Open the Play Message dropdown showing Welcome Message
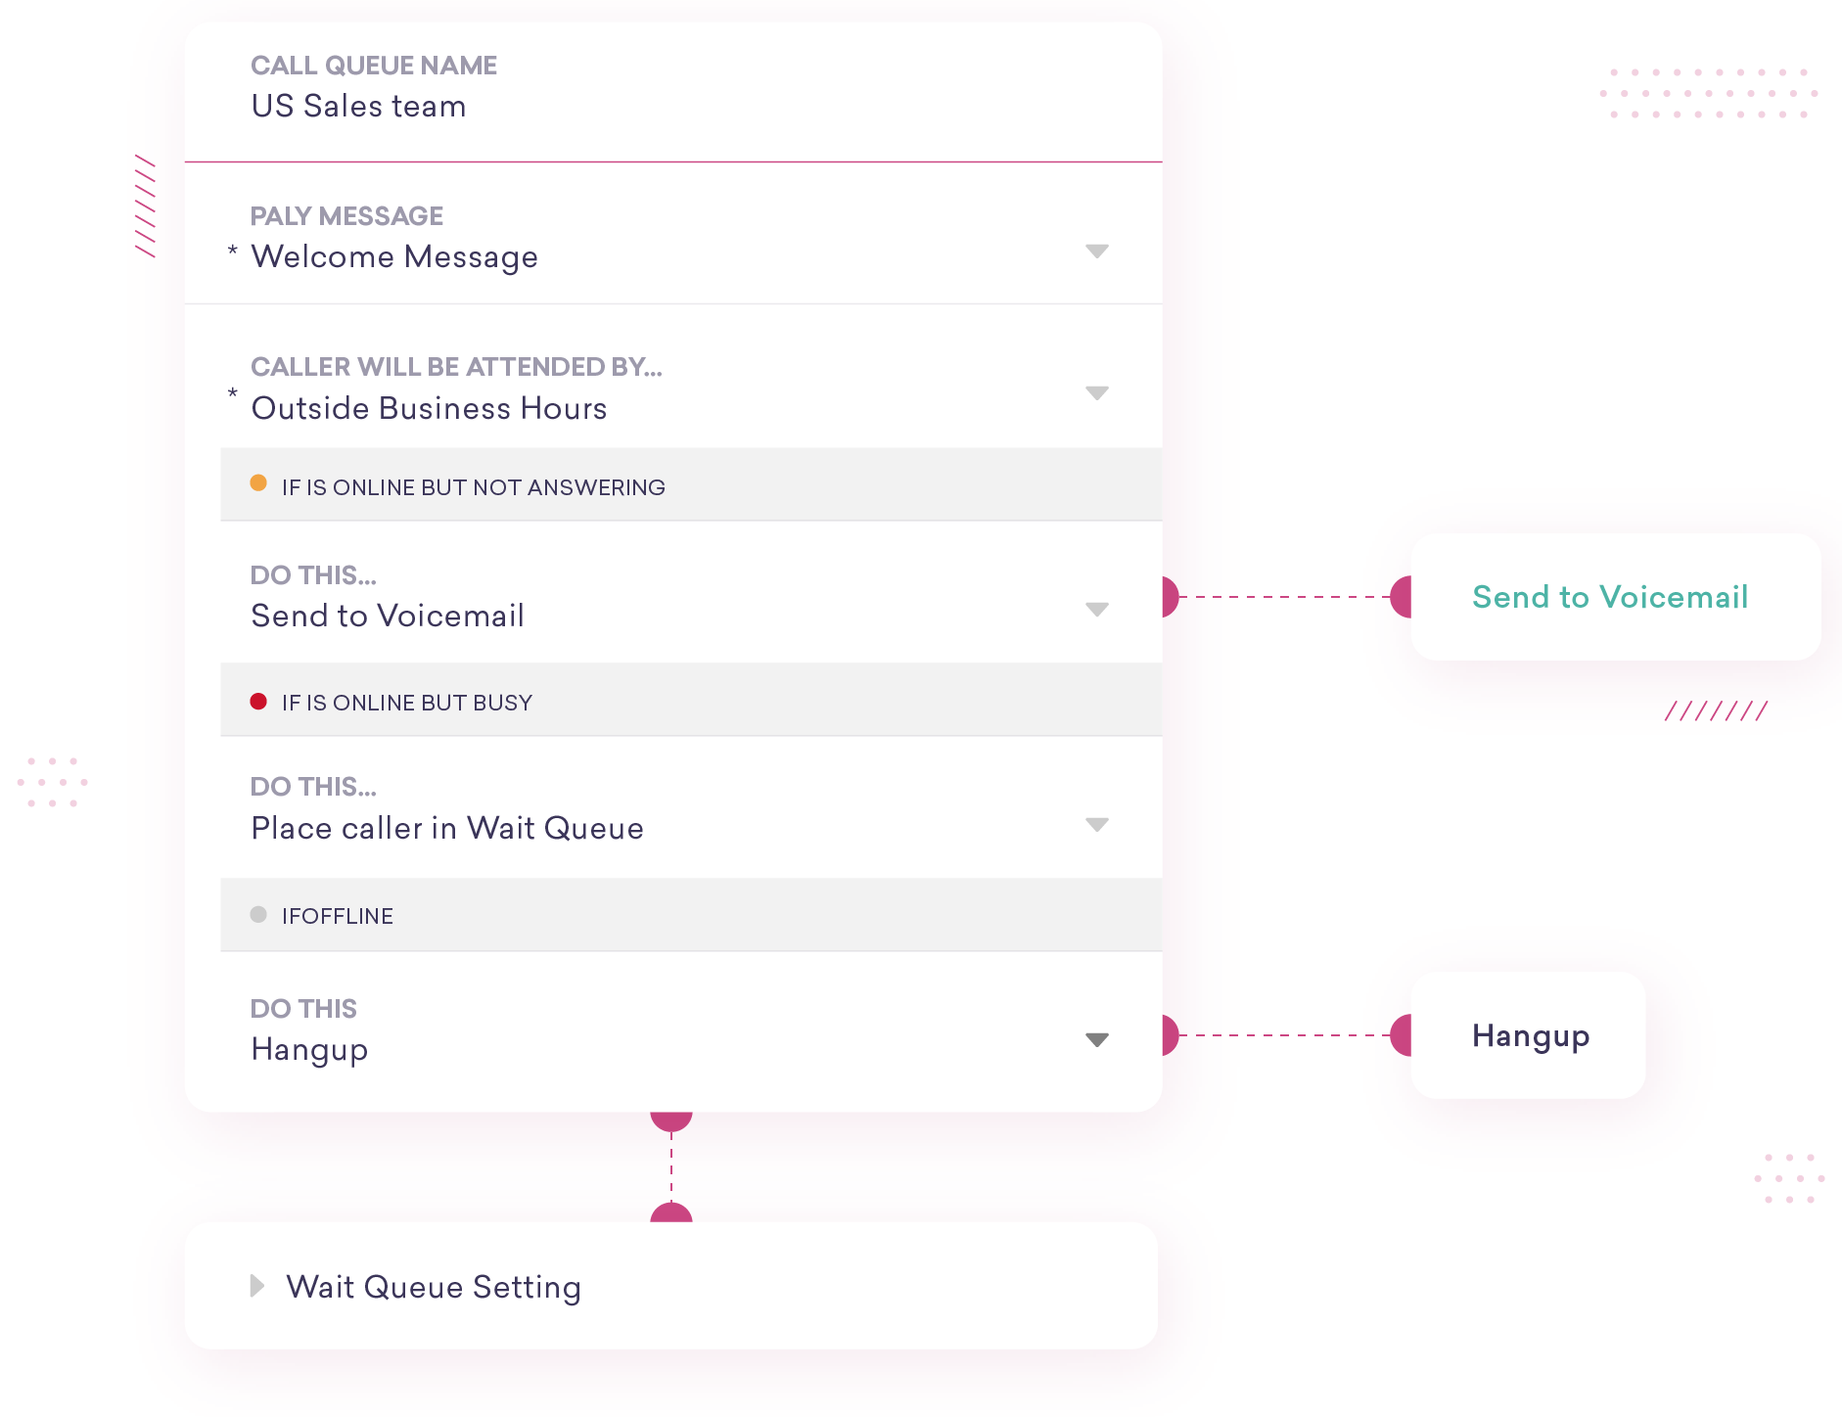The image size is (1842, 1417). [1097, 251]
